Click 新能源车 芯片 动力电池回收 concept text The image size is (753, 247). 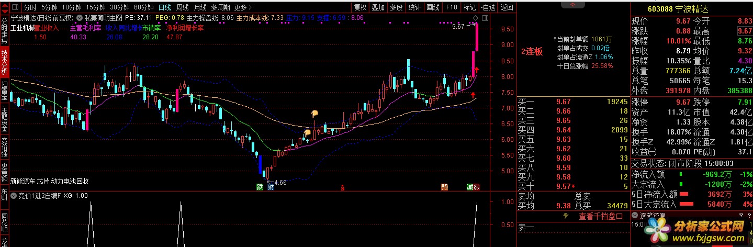pyautogui.click(x=50, y=181)
